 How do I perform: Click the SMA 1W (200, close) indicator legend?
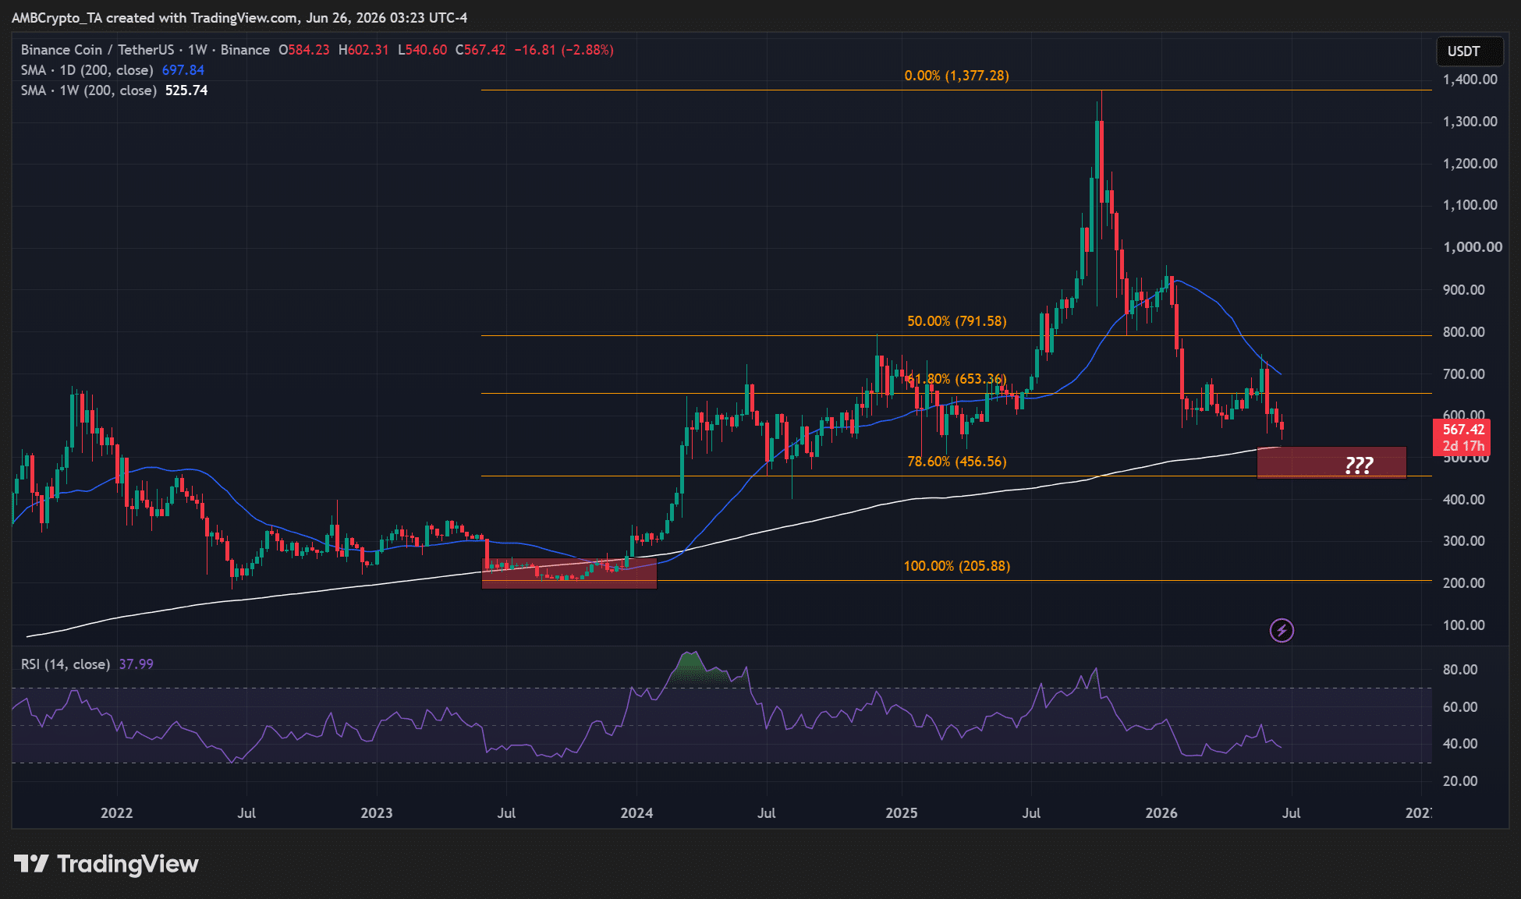tap(88, 90)
